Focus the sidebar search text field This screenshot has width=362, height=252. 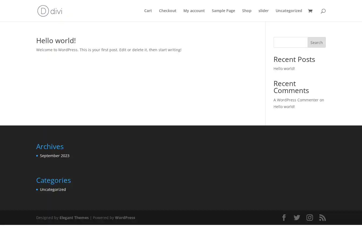pos(290,42)
